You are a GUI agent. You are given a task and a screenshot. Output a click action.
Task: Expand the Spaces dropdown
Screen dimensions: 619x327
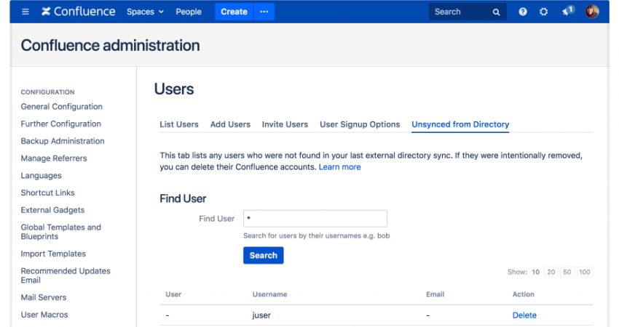[145, 12]
